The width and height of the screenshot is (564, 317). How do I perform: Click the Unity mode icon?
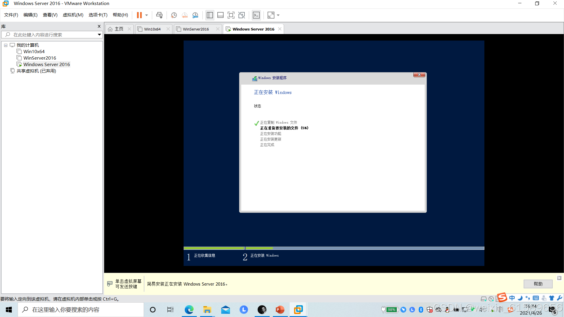click(241, 15)
